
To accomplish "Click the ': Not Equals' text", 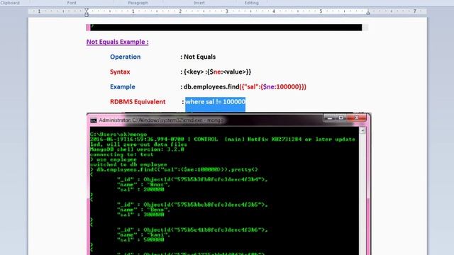I will [x=198, y=57].
